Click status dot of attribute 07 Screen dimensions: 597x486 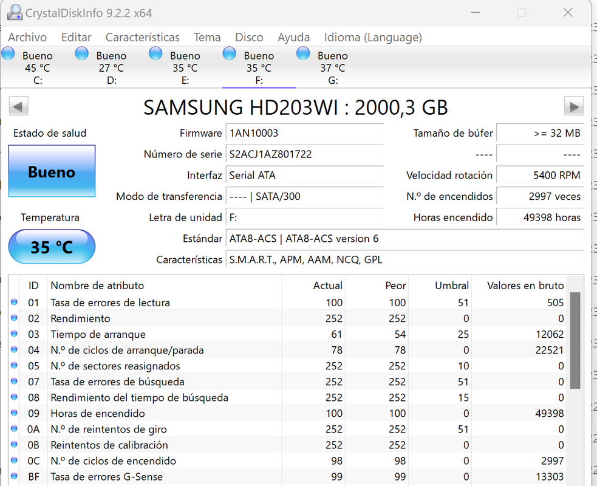tap(14, 381)
